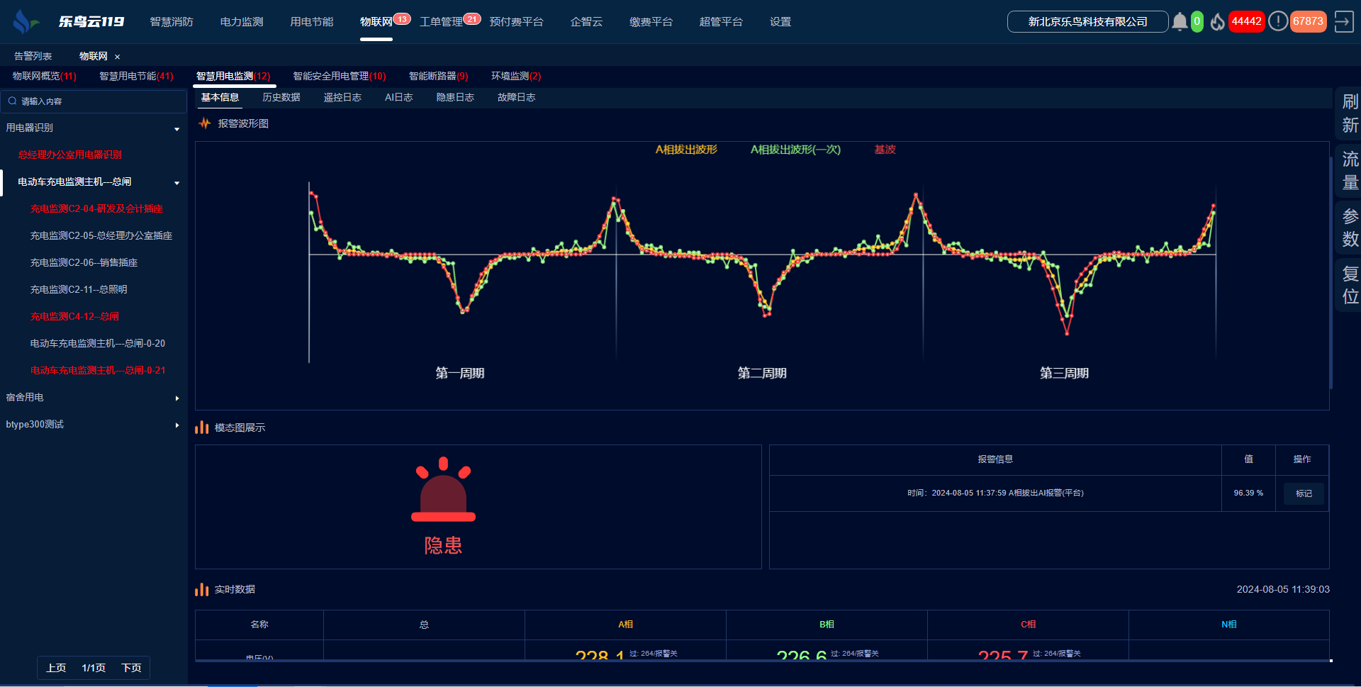This screenshot has width=1361, height=687.
Task: Click the bell notification icon
Action: tap(1179, 22)
